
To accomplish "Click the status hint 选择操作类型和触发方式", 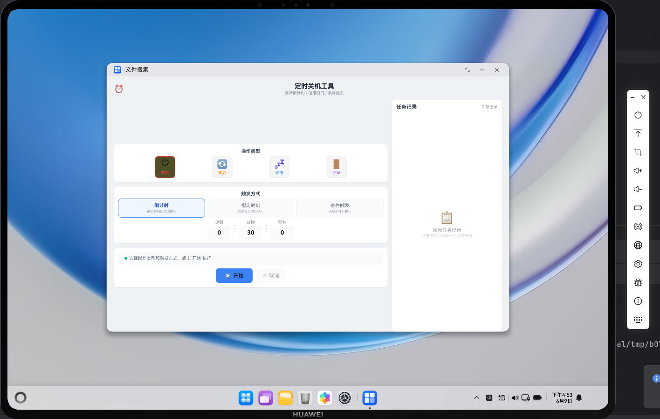I will pos(170,258).
